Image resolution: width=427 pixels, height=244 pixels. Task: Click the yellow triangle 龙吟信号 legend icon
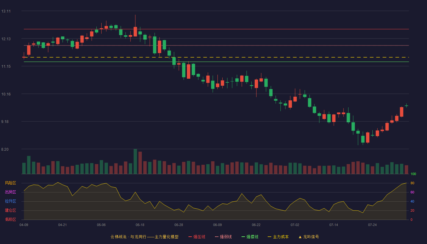[x=300, y=237]
